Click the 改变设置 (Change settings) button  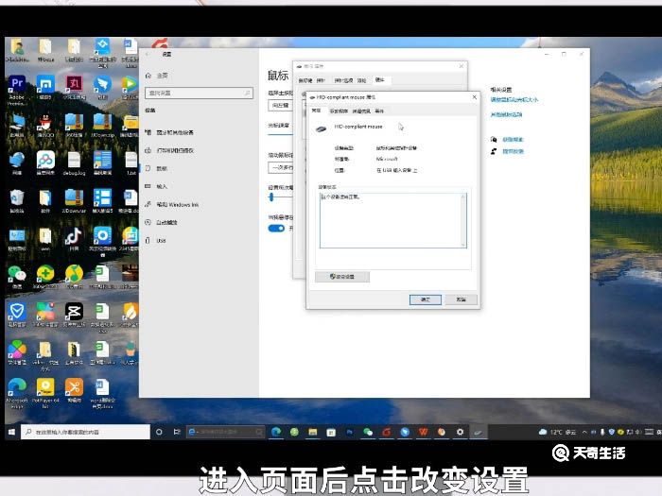342,277
